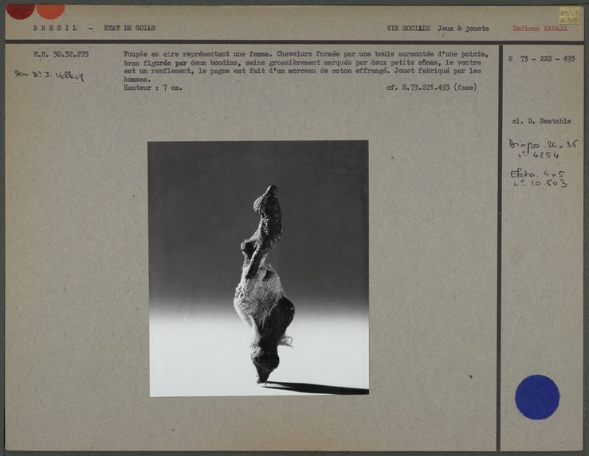
Task: Open the wax doll photograph
Action: click(x=257, y=267)
